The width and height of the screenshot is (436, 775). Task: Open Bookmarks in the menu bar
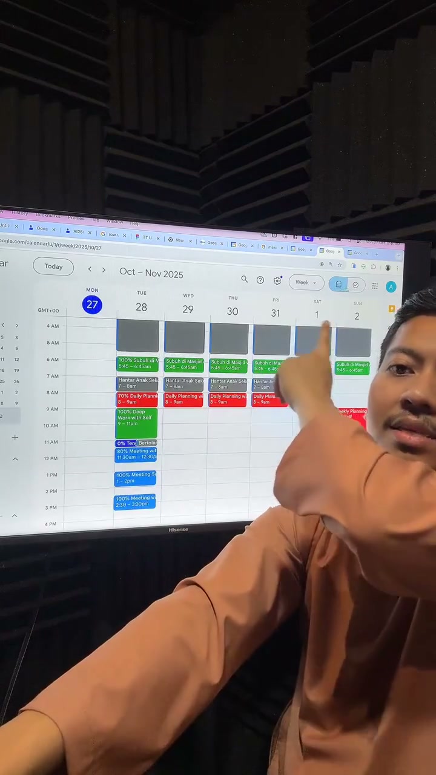(48, 215)
